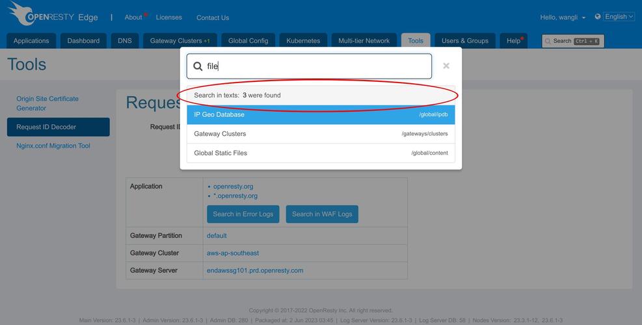
Task: Open the aws-ap-southeast cluster link
Action: click(233, 253)
